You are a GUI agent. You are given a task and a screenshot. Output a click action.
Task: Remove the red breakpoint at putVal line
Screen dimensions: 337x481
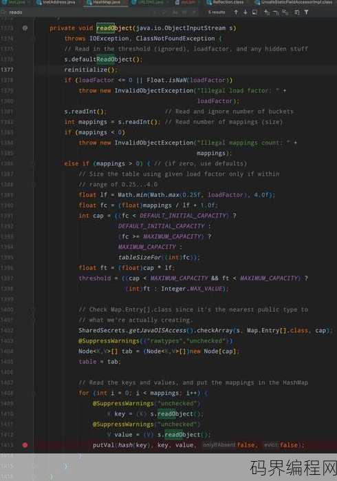coord(25,444)
